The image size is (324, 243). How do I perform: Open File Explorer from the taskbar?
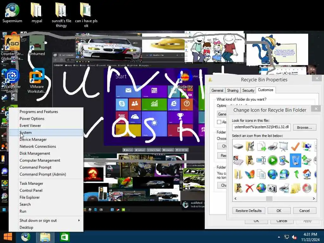(x=45, y=237)
